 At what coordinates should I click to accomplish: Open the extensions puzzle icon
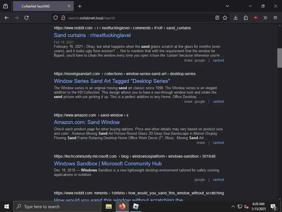pyautogui.click(x=246, y=18)
